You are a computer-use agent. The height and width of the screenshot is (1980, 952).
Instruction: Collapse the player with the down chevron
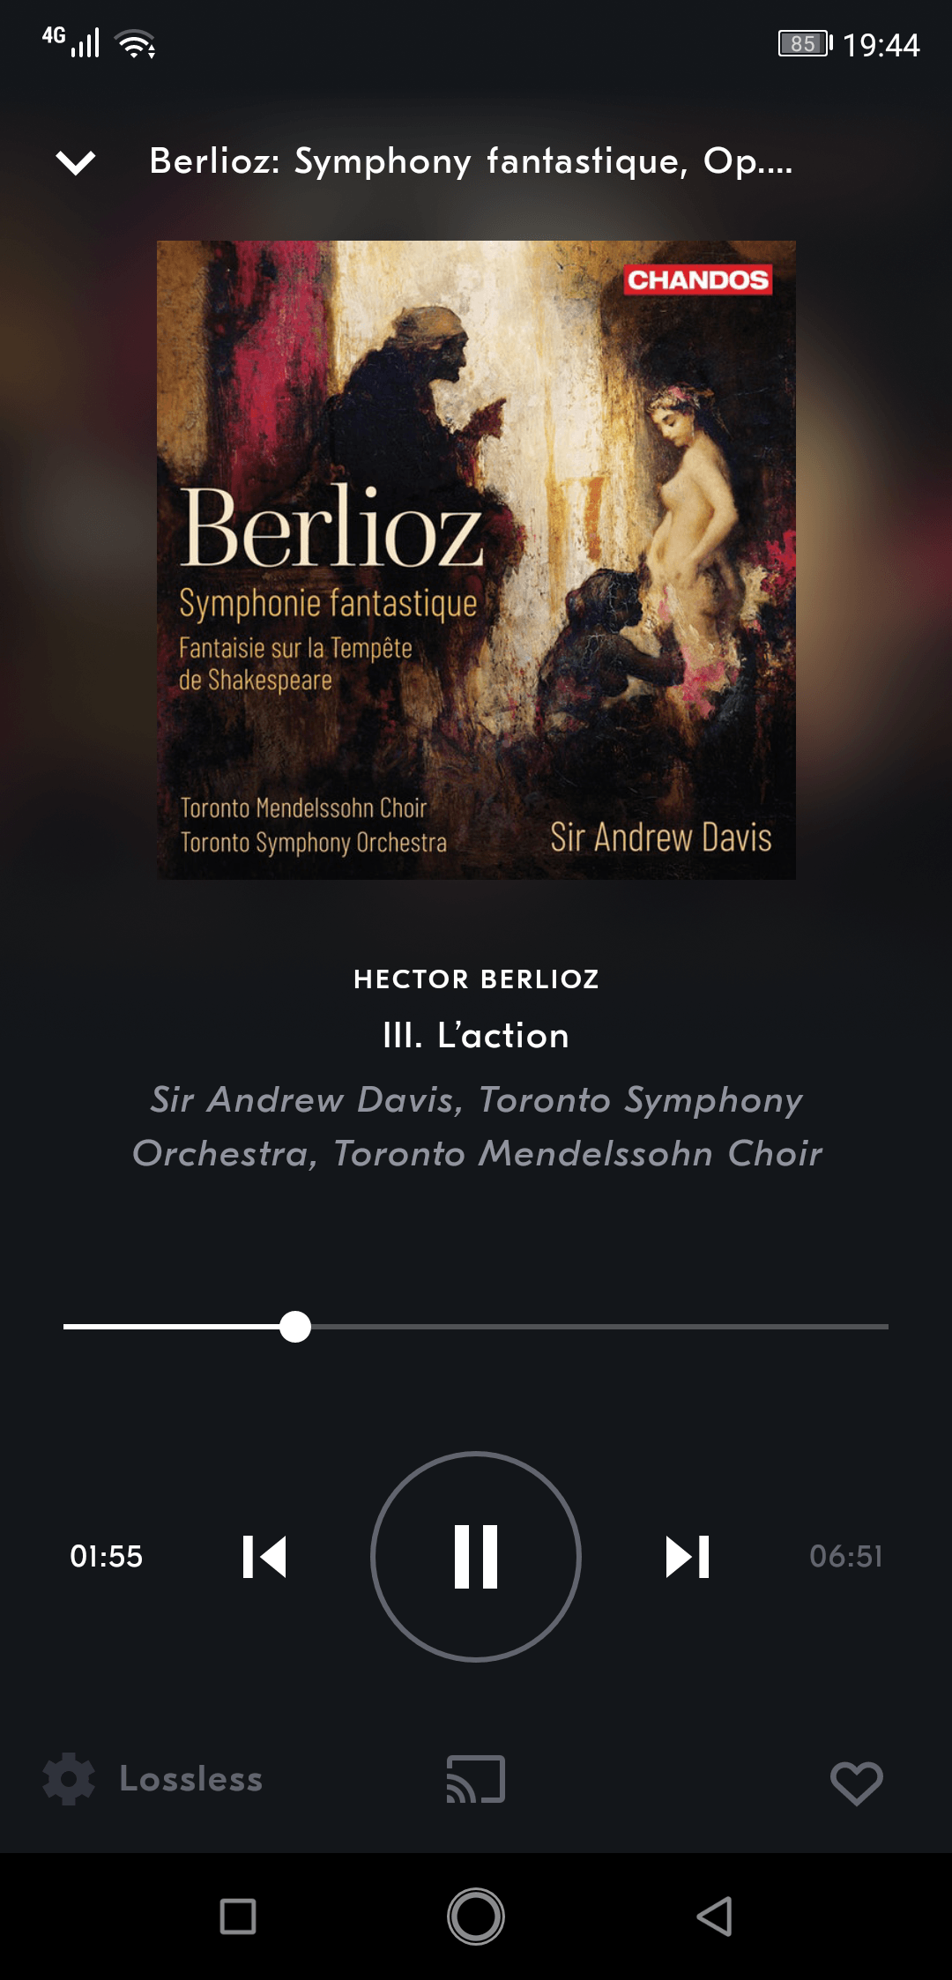(x=76, y=162)
